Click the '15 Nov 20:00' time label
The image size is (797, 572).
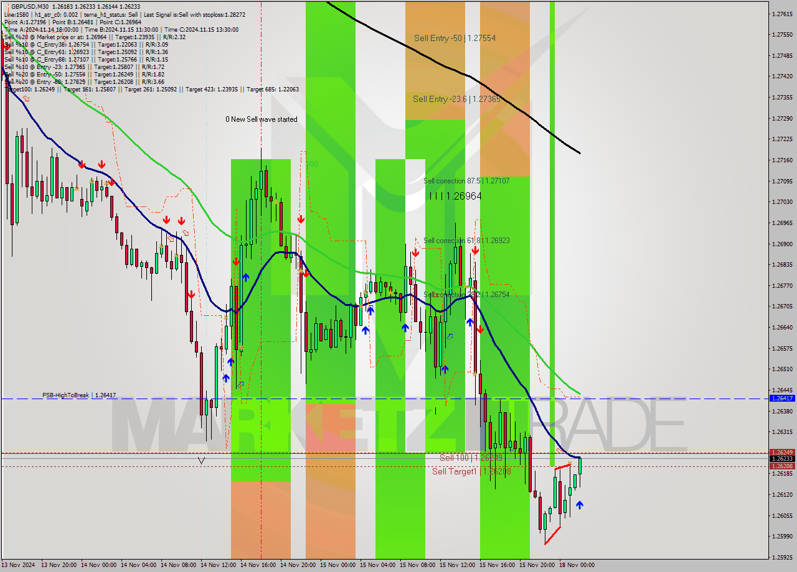(x=537, y=565)
